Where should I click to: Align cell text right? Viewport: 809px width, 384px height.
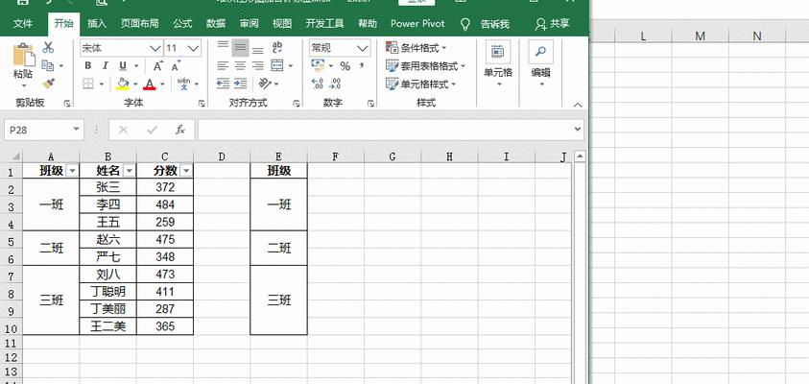click(258, 65)
